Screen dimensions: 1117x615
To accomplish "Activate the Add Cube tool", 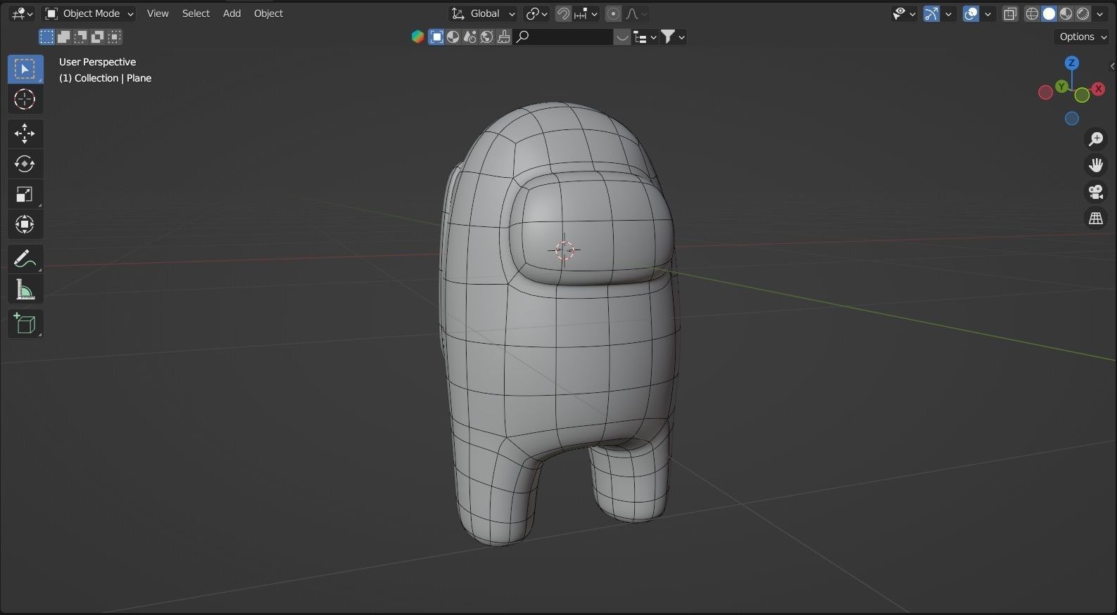I will tap(25, 324).
